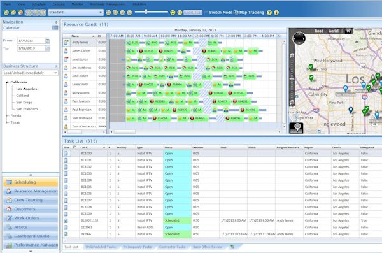This screenshot has height=253, width=382.
Task: Open the Back Office Review tab
Action: tap(208, 247)
